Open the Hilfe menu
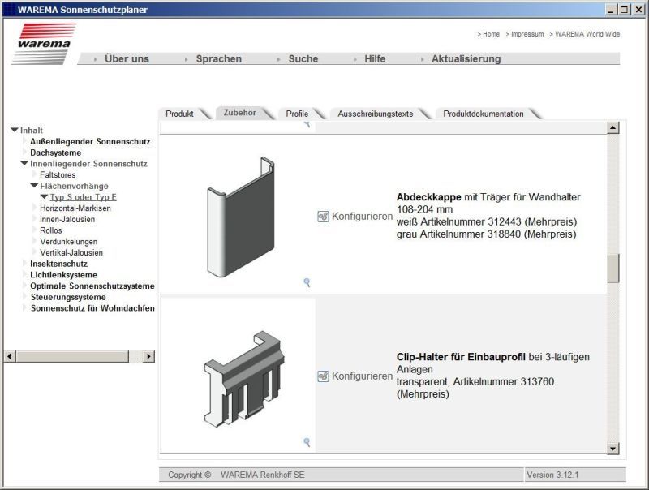The height and width of the screenshot is (490, 649). click(375, 58)
